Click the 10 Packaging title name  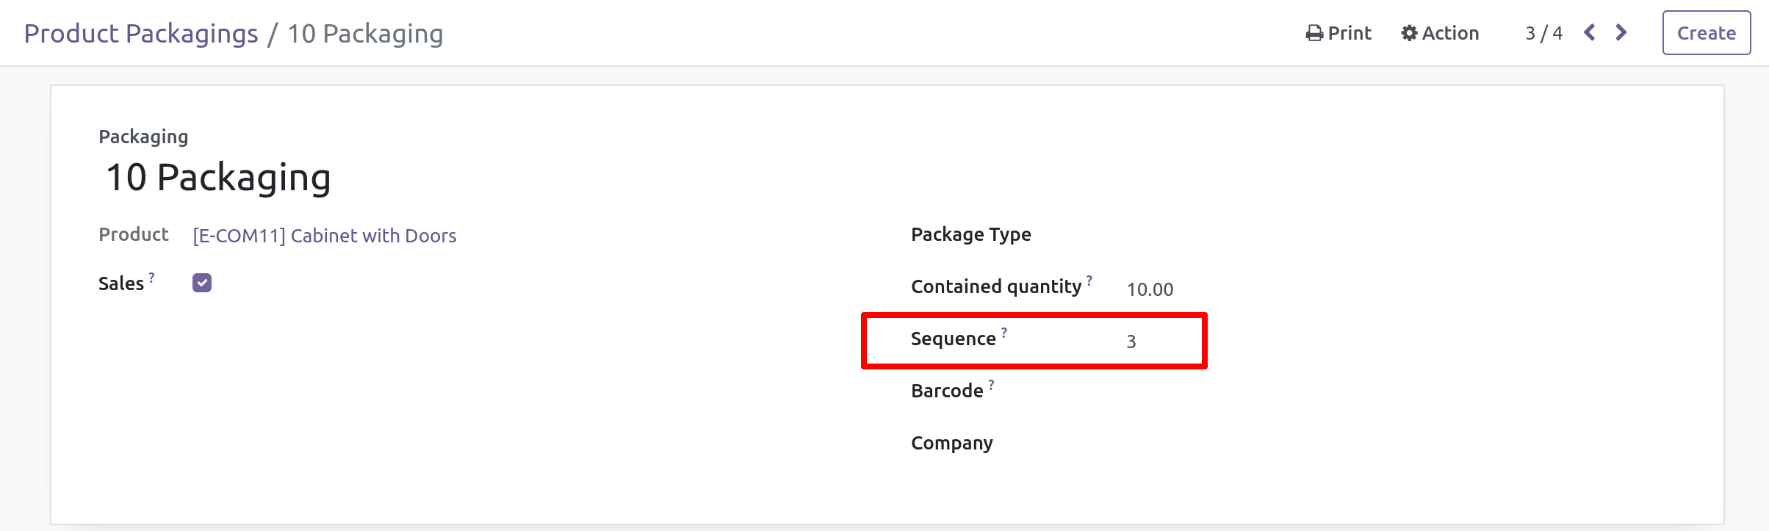[x=218, y=178]
